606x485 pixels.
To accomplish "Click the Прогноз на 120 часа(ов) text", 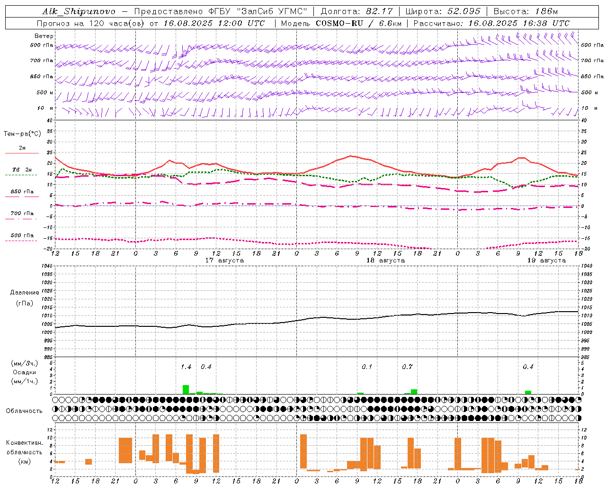I will pos(91,23).
